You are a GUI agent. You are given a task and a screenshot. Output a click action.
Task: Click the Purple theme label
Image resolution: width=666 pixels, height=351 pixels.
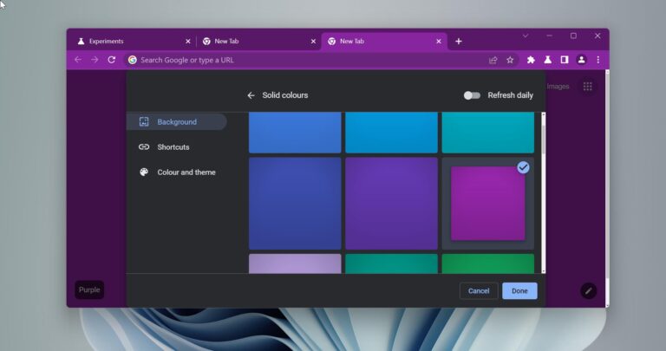coord(89,289)
